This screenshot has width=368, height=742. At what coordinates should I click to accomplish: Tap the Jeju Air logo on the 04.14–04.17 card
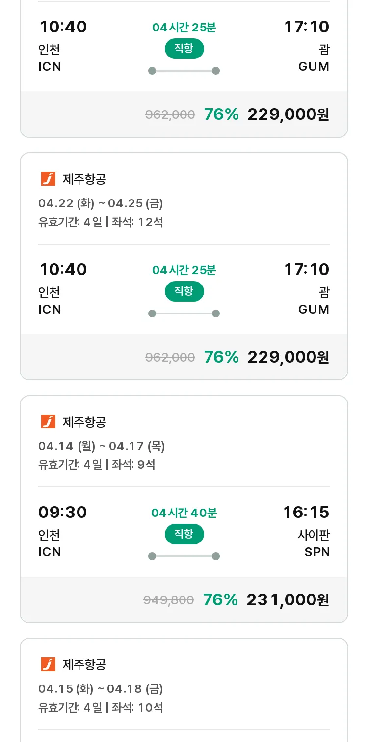tap(48, 422)
